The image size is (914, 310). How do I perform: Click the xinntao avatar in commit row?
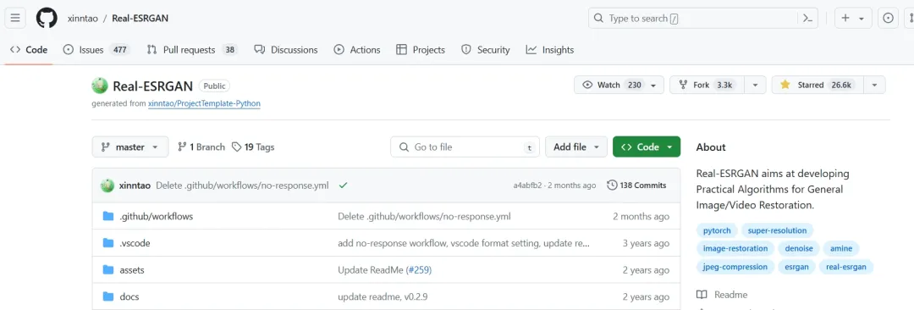point(107,185)
